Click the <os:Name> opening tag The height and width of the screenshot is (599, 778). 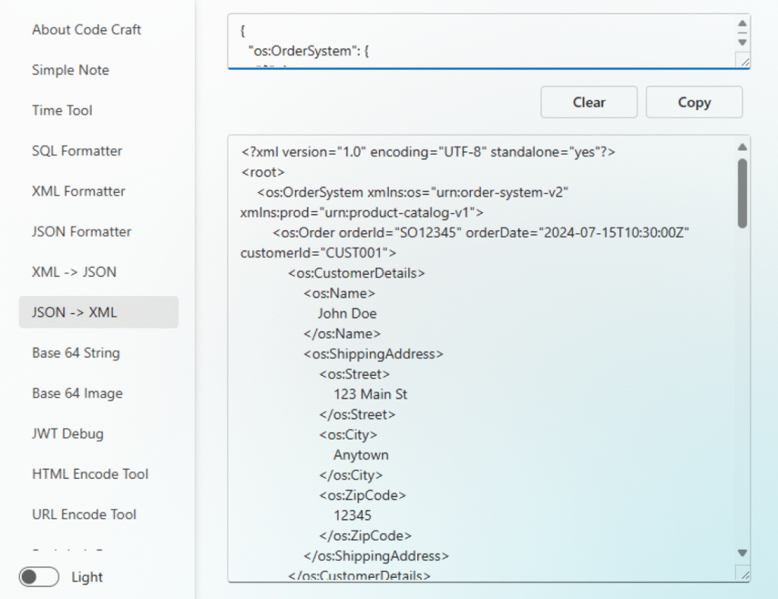(x=340, y=294)
